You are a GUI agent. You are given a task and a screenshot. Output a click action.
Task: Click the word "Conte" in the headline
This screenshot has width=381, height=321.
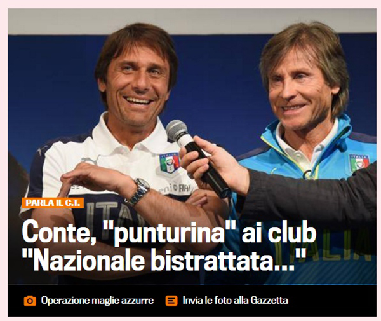(59, 232)
